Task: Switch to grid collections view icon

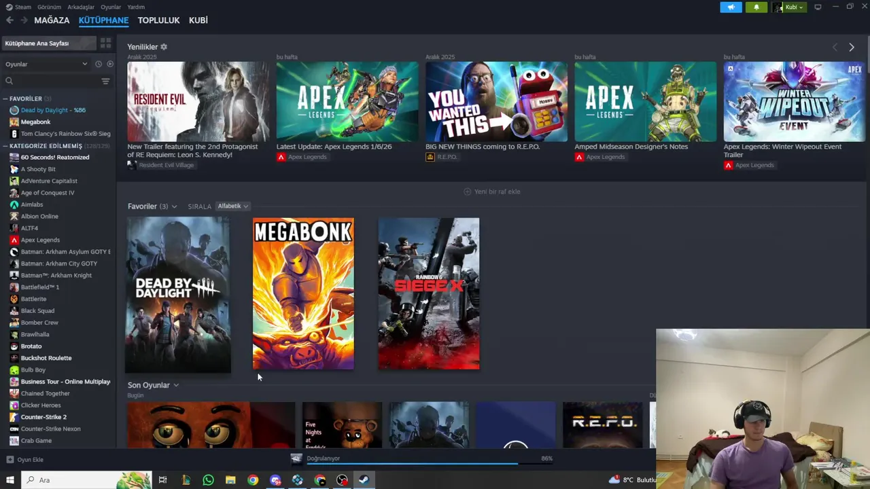Action: tap(106, 43)
